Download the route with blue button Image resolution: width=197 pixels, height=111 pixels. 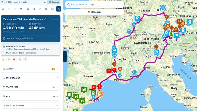pyautogui.click(x=58, y=9)
